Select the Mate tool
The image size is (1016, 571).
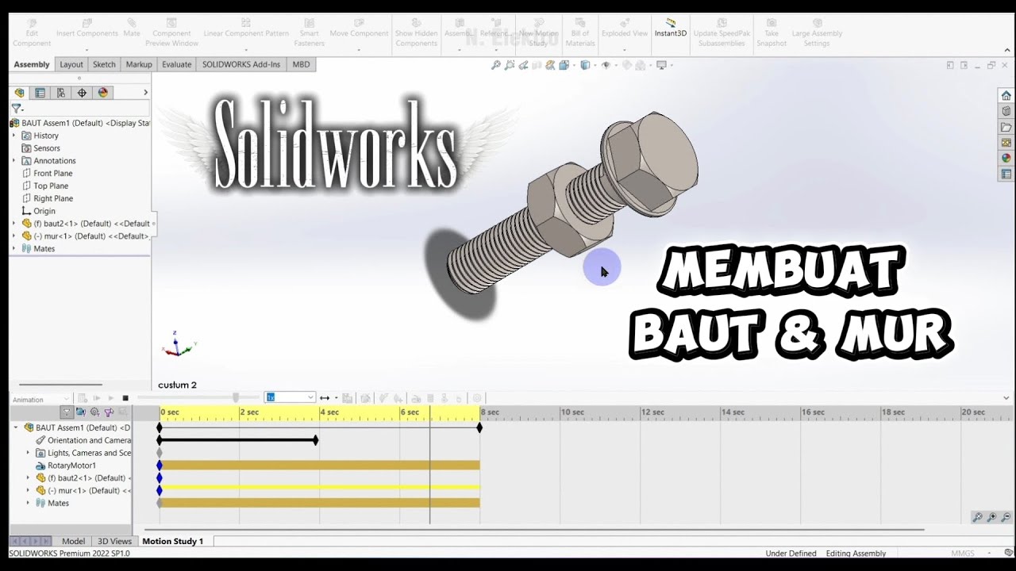pos(132,29)
